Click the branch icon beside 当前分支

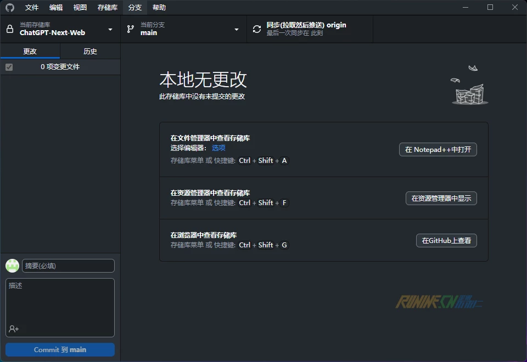[131, 29]
